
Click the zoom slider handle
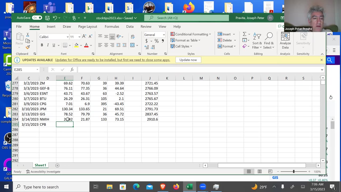(x=294, y=171)
